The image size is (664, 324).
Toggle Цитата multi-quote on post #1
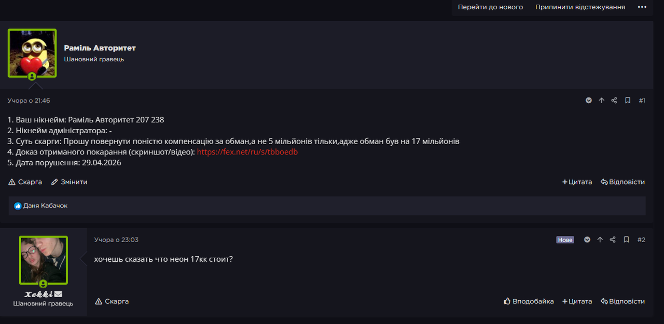pyautogui.click(x=577, y=182)
